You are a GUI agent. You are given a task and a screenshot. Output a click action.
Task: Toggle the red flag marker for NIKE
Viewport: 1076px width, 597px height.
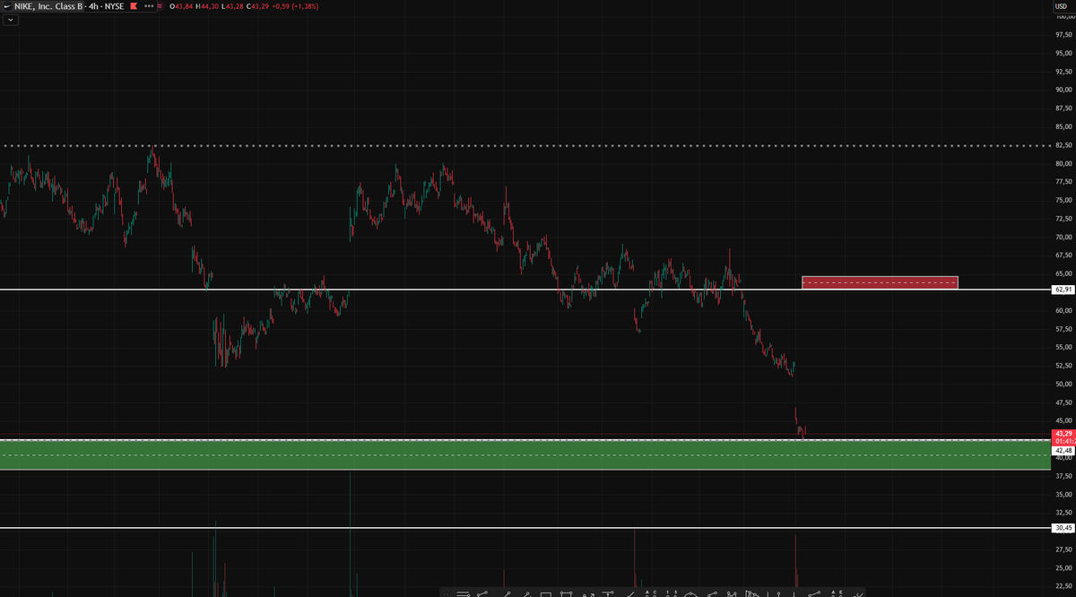pyautogui.click(x=133, y=7)
